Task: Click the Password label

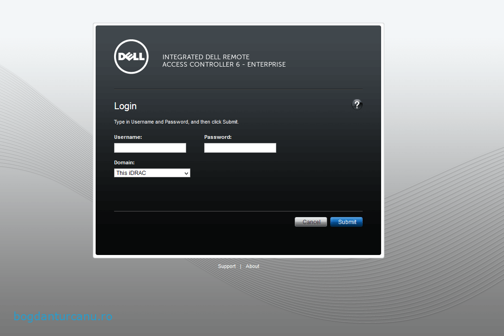Action: tap(218, 137)
